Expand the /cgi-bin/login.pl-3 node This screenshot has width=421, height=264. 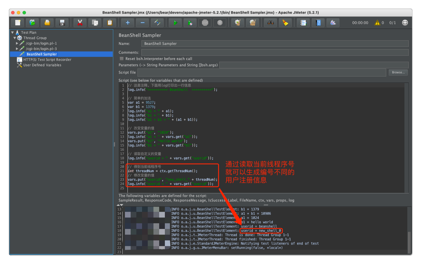click(17, 49)
